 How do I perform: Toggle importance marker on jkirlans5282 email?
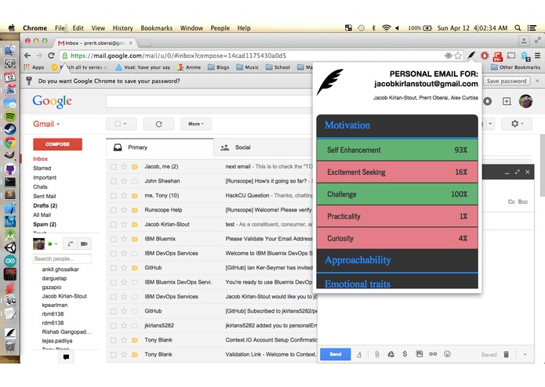(x=135, y=326)
